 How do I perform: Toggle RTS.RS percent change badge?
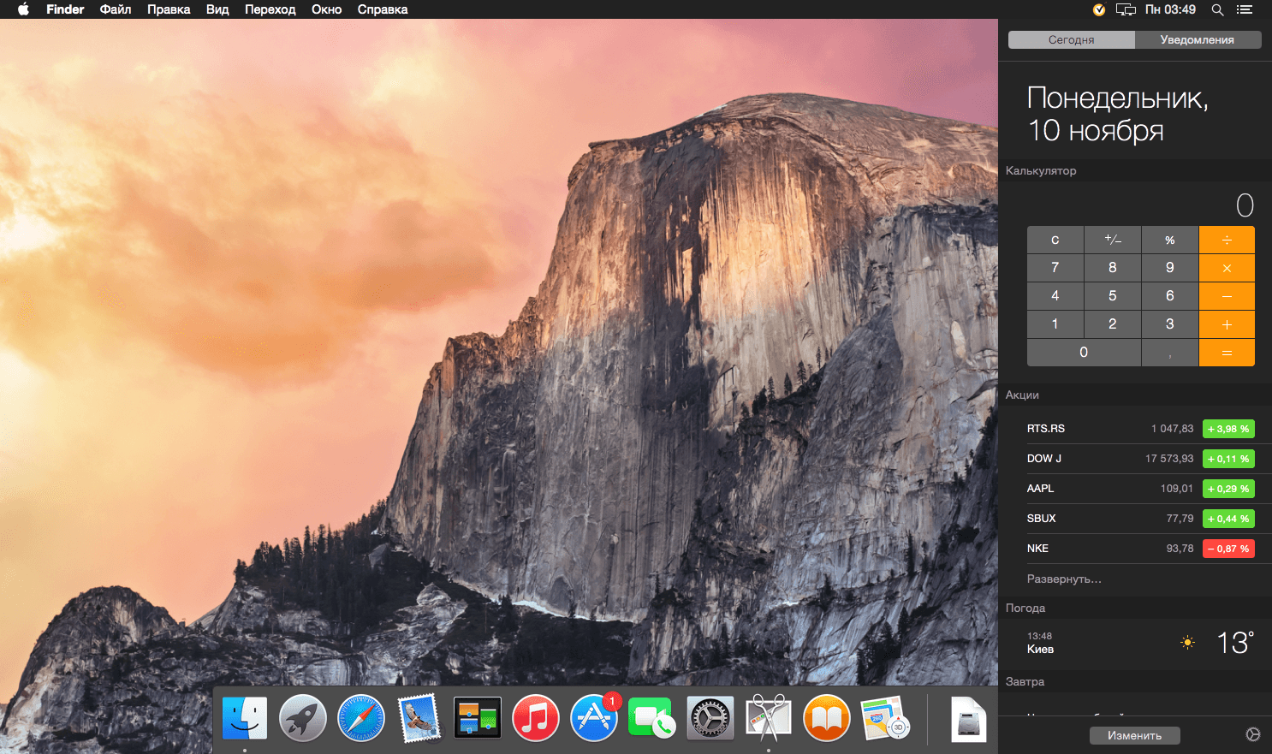coord(1228,429)
